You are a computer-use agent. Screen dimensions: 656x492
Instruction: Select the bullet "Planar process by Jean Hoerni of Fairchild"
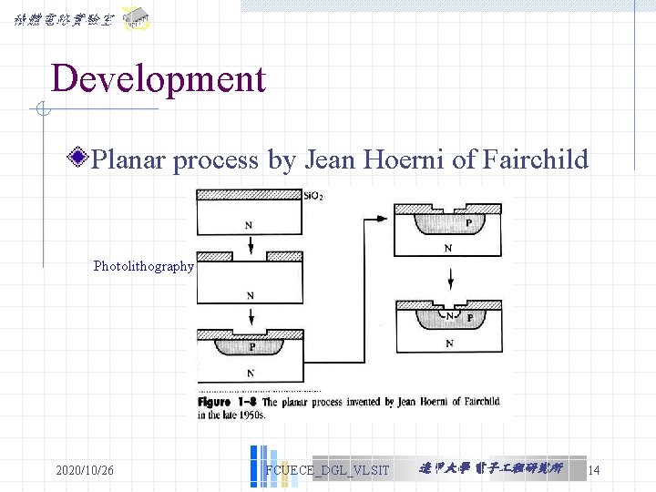point(339,159)
